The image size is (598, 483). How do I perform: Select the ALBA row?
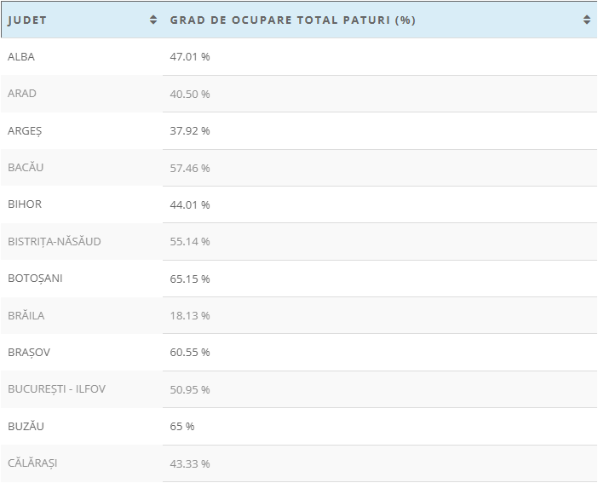point(299,56)
